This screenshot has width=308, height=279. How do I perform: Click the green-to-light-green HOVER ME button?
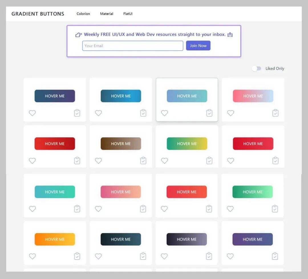click(x=253, y=192)
